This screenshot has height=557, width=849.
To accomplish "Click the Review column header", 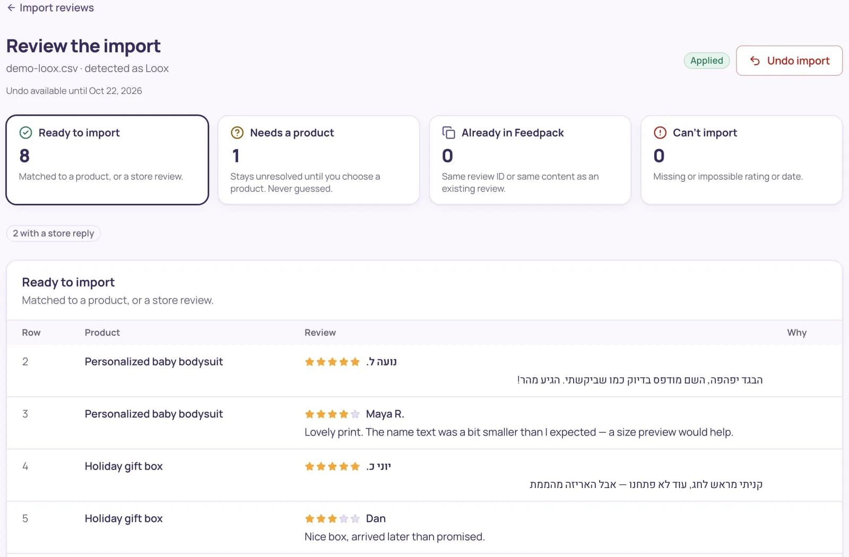I will coord(320,333).
